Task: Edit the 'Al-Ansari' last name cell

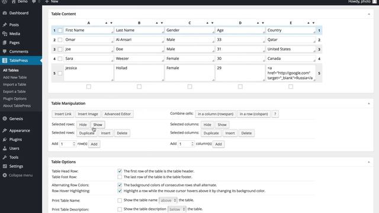Action: click(x=139, y=40)
